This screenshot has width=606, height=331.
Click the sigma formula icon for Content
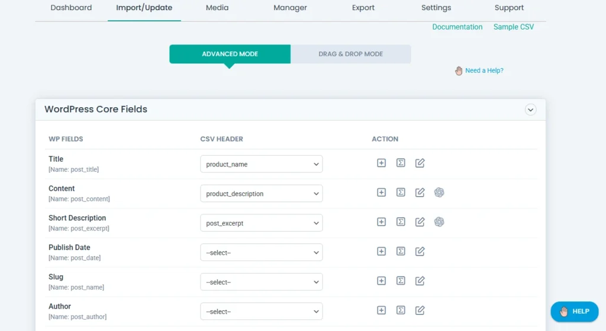pos(401,192)
